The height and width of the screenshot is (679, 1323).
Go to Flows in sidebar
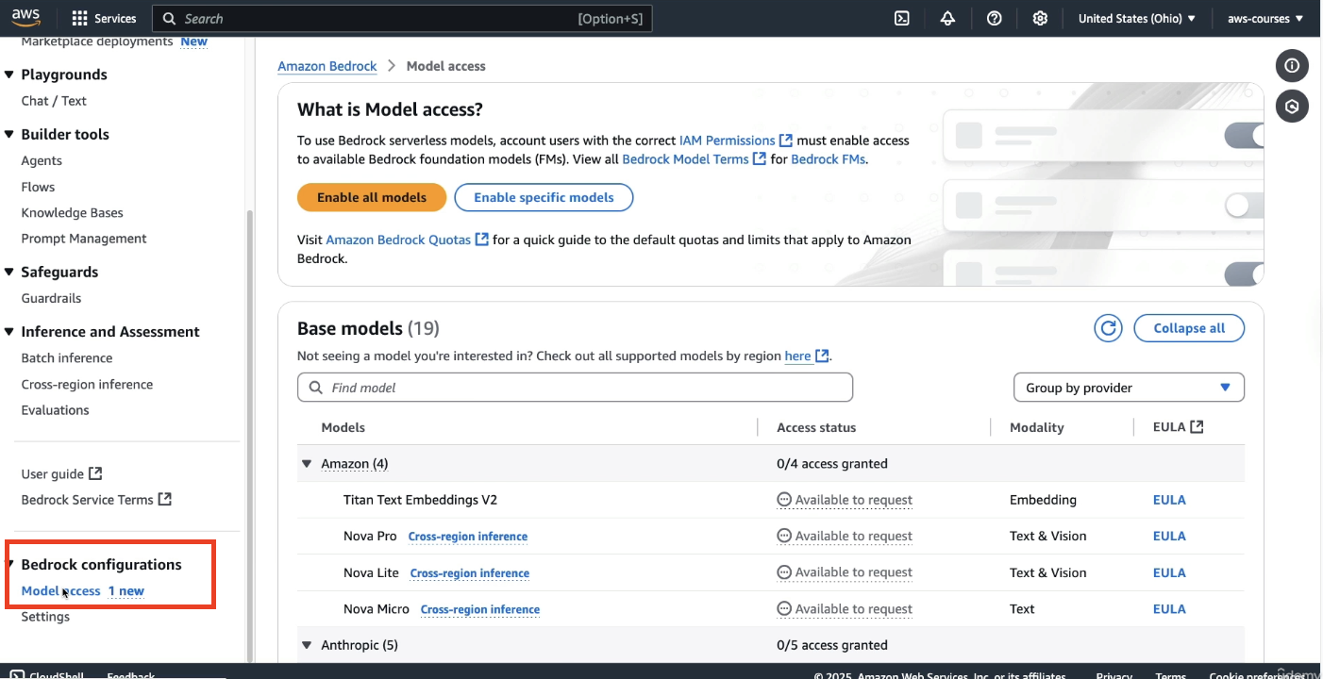(38, 187)
